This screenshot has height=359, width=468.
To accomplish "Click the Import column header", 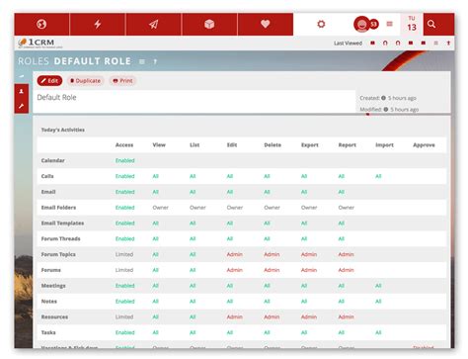I will click(x=384, y=145).
